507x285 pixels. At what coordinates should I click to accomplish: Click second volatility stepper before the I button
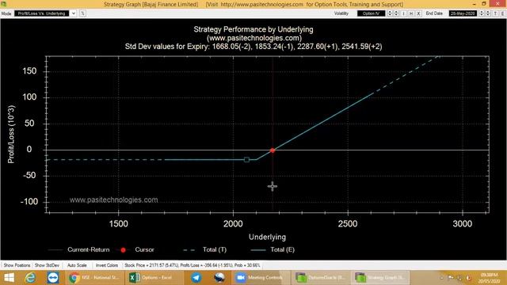[x=396, y=13]
